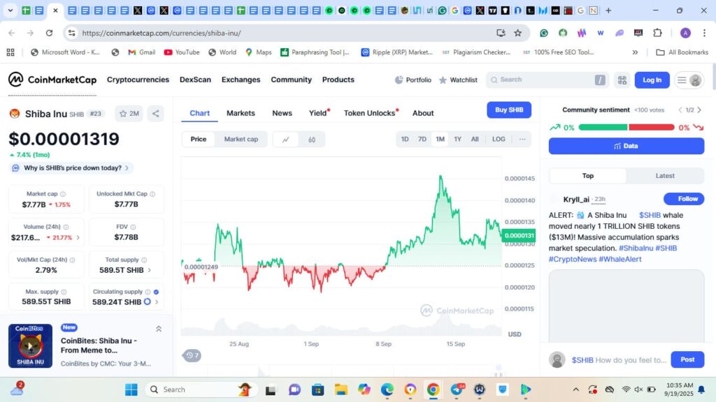Click Volume (24h) info icon
This screenshot has width=716, height=402.
pos(66,227)
